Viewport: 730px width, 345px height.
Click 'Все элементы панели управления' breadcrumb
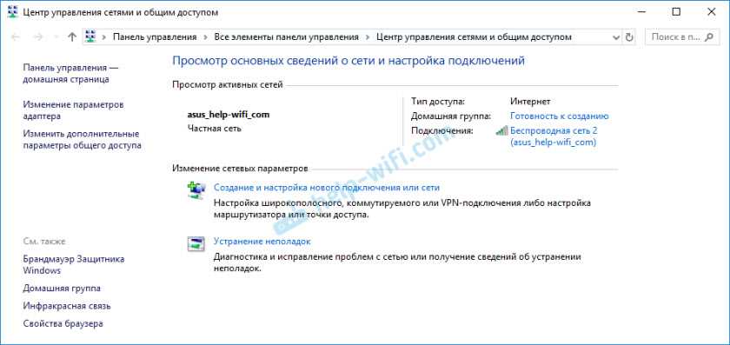[286, 36]
